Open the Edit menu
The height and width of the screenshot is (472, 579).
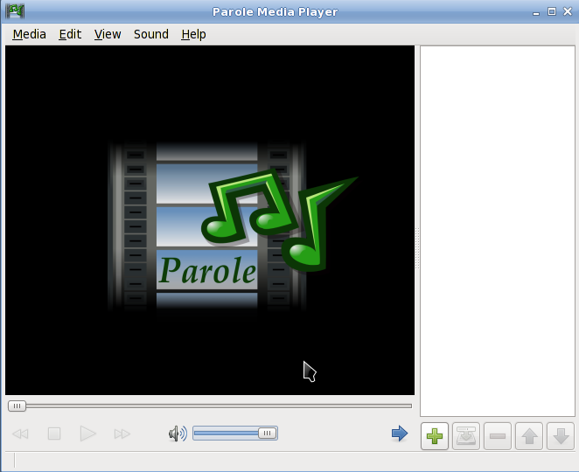70,34
